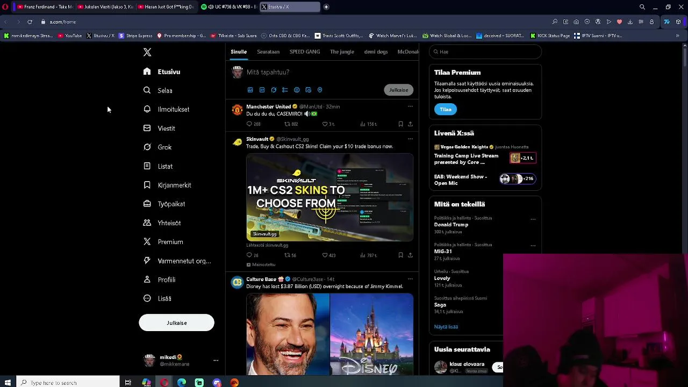This screenshot has width=688, height=387.
Task: Open Grok from sidebar
Action: pyautogui.click(x=157, y=147)
